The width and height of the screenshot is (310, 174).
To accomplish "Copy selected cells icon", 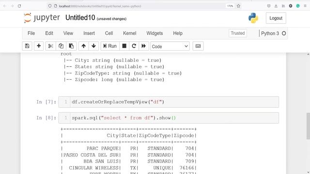I will [61, 46].
